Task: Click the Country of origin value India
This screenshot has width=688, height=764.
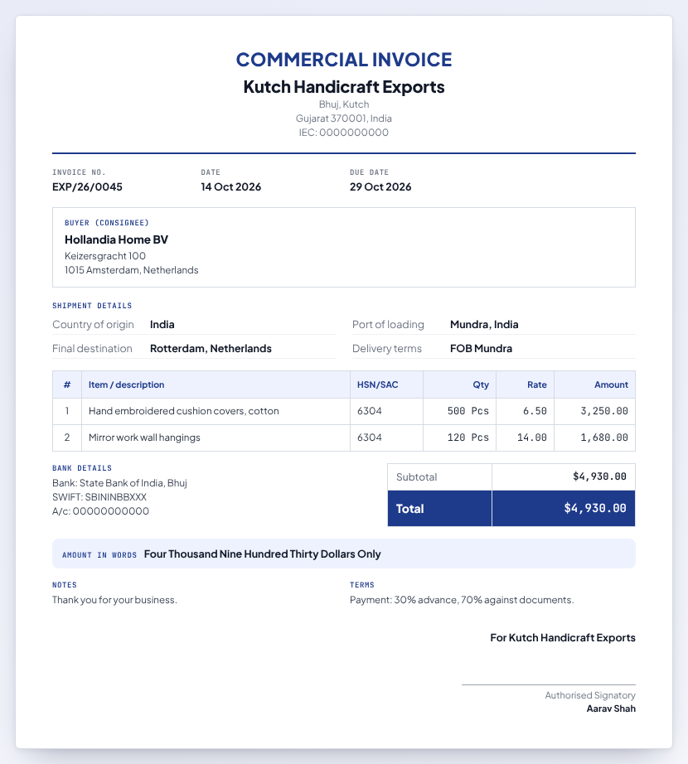Action: 162,325
